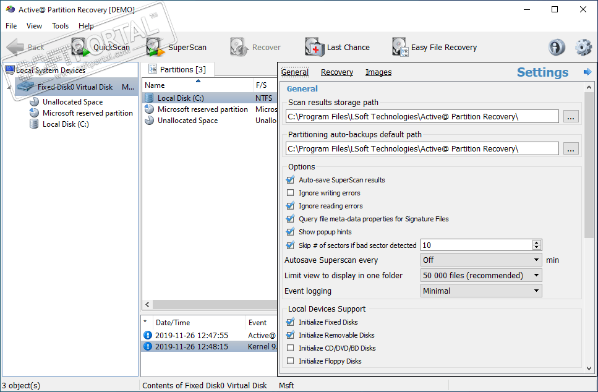
Task: Switch to Images settings tab
Action: click(378, 72)
